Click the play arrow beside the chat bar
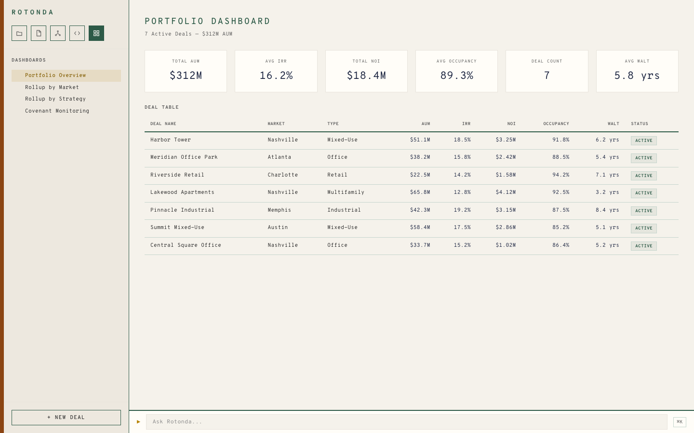This screenshot has height=433, width=694. [x=138, y=422]
